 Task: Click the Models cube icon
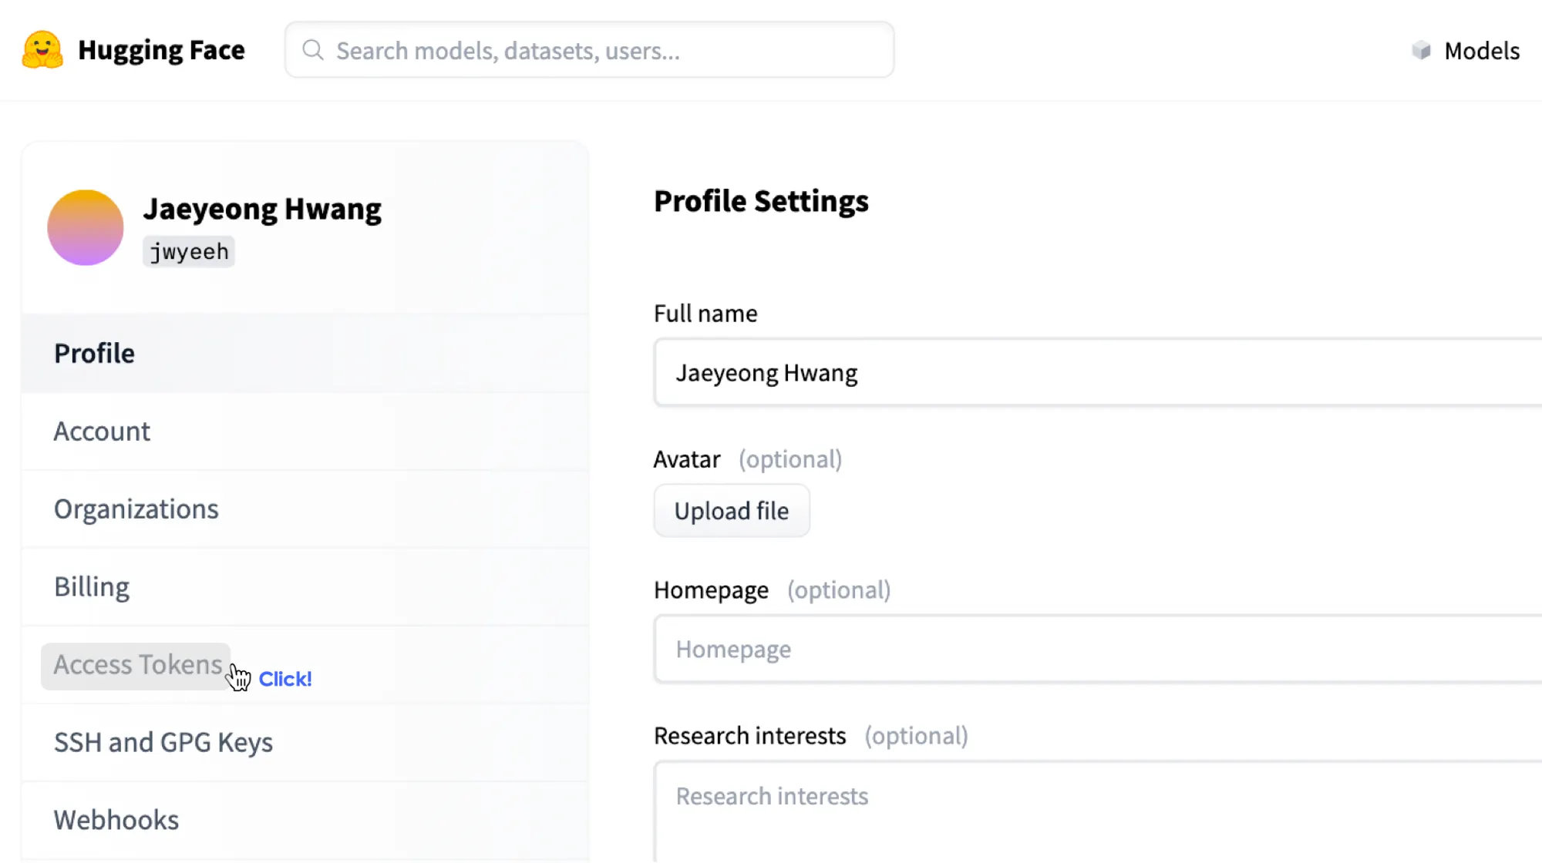coord(1421,51)
